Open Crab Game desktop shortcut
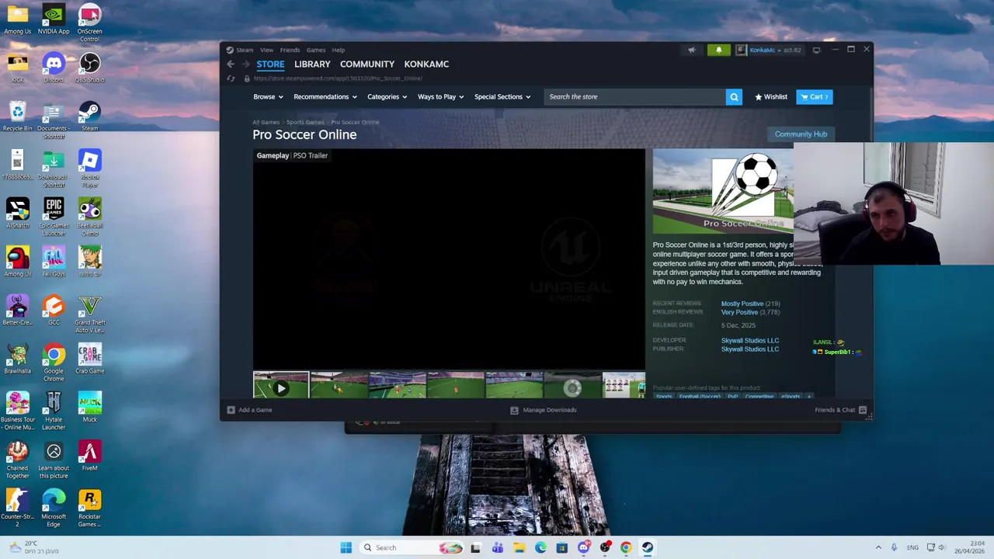The height and width of the screenshot is (559, 994). tap(89, 359)
